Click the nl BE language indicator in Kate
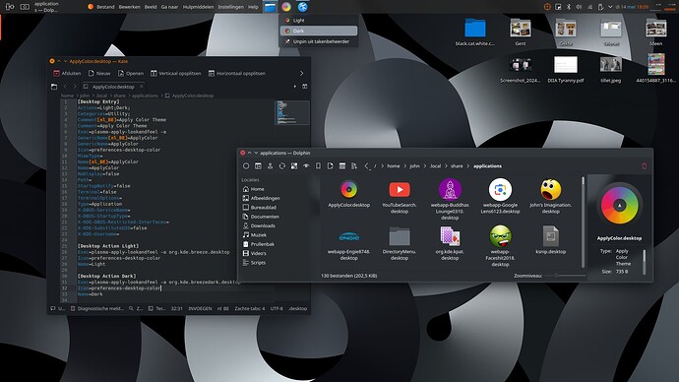Image resolution: width=679 pixels, height=382 pixels. (x=223, y=308)
